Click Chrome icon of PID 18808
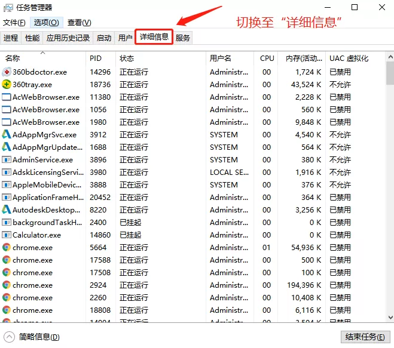Viewport: 394px width, 348px height. 7,310
